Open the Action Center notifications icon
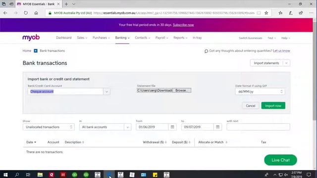The image size is (317, 178). click(309, 175)
